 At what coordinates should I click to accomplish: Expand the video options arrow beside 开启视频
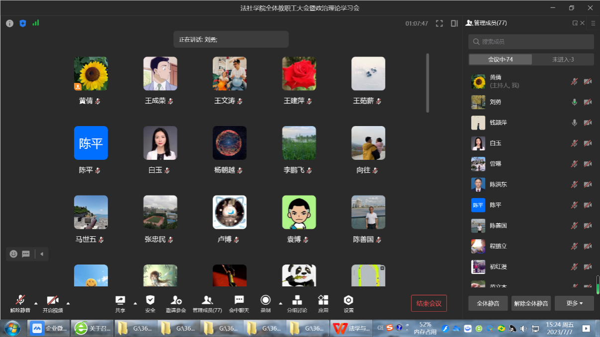[68, 303]
